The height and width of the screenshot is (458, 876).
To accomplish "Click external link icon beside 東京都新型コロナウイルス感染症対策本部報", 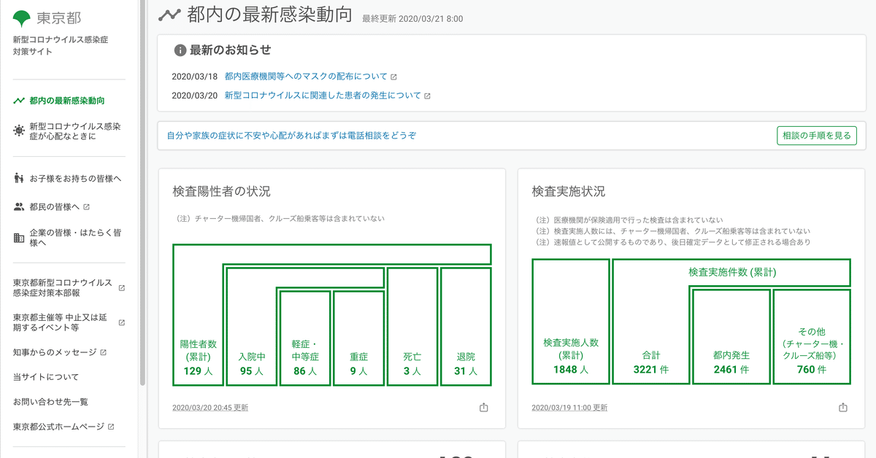I will click(121, 288).
